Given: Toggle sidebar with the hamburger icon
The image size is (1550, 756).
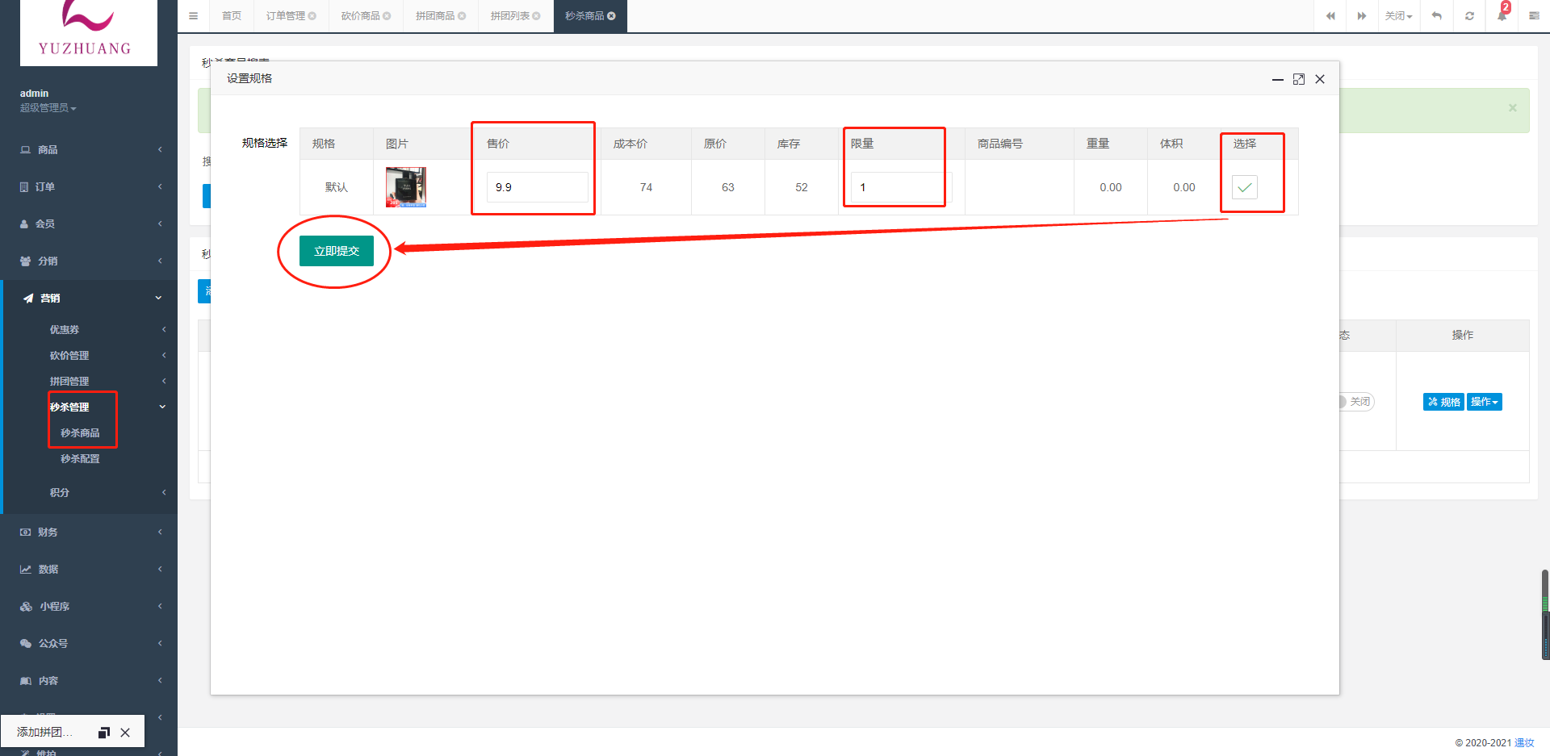Looking at the screenshot, I should click(193, 16).
